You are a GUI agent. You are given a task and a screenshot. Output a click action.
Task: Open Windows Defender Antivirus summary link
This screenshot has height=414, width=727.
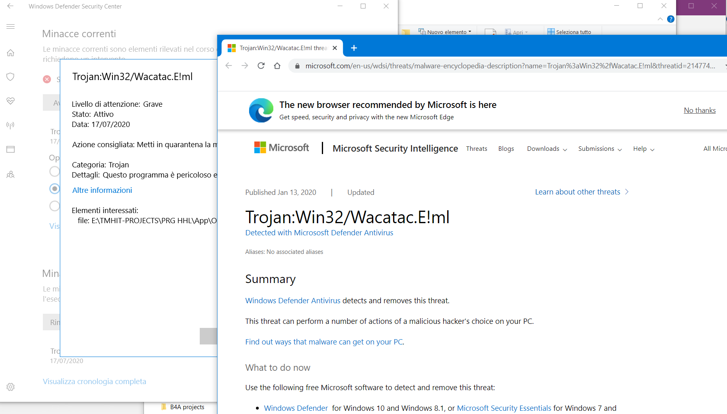293,301
